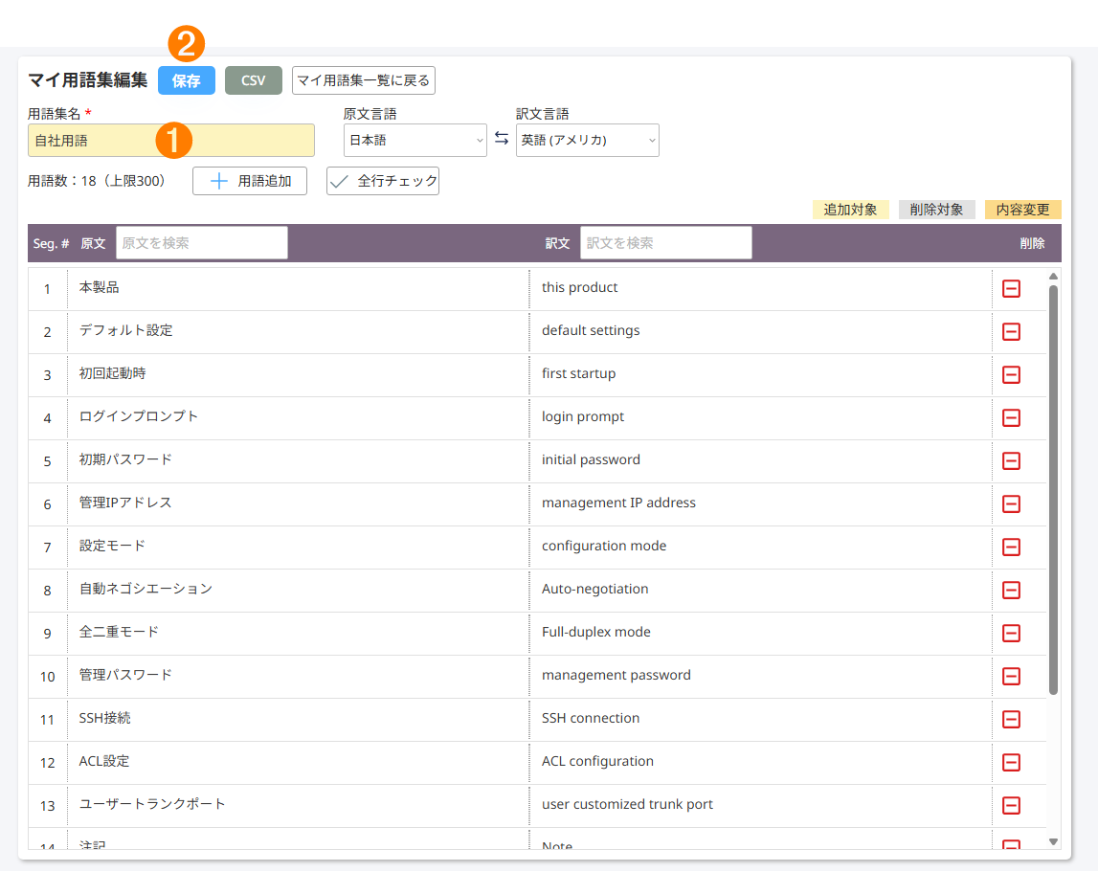Click the minus icon for 管理IPアドレス
Viewport: 1098px width, 872px height.
click(1011, 503)
